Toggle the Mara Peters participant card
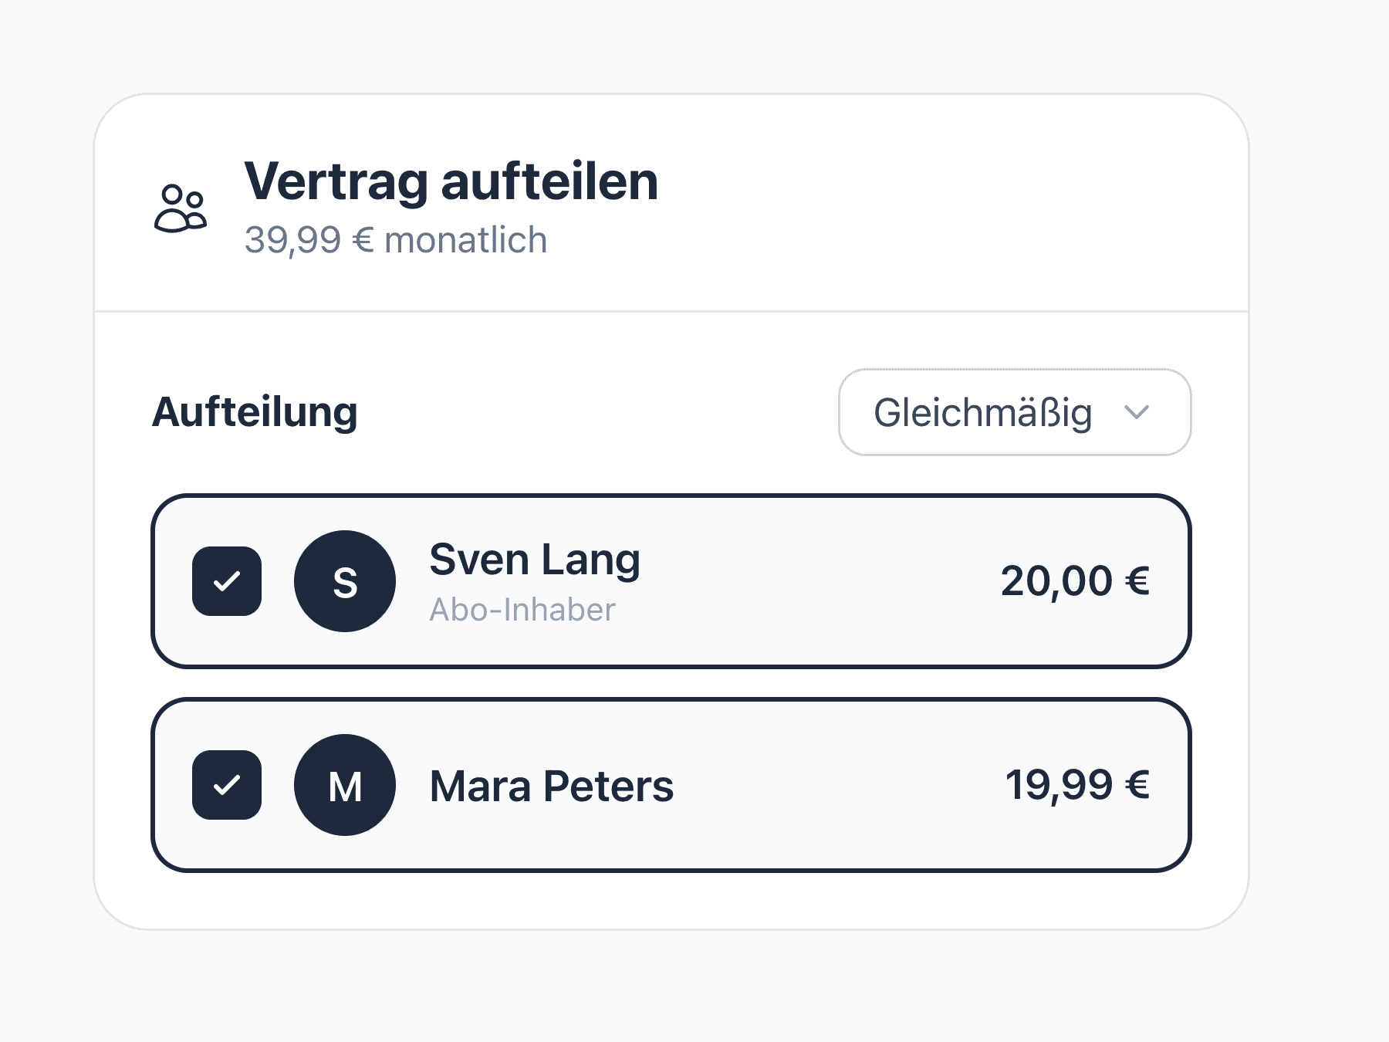The width and height of the screenshot is (1389, 1042). [671, 785]
